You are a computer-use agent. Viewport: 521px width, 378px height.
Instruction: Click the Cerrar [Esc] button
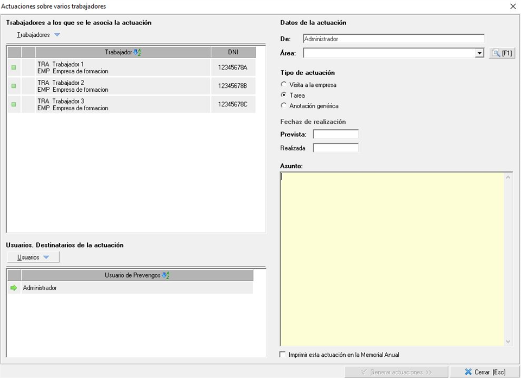(x=485, y=372)
